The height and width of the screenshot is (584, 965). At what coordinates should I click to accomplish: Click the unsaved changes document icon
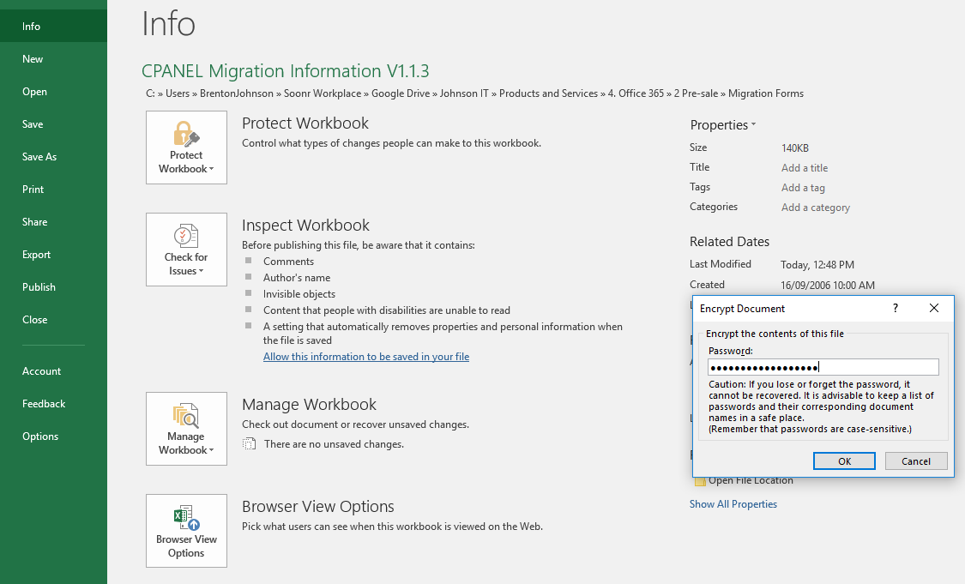pos(249,444)
